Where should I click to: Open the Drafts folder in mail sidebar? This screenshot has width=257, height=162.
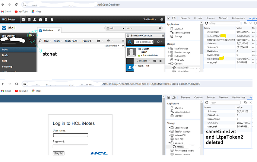[x=18, y=55]
